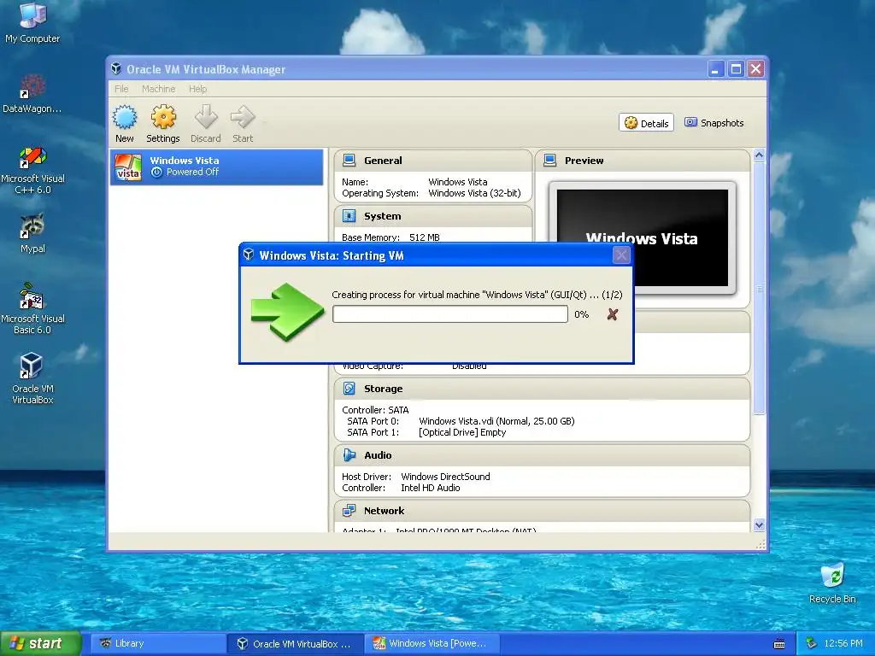Click the large green arrow in Starting VM dialog

287,311
